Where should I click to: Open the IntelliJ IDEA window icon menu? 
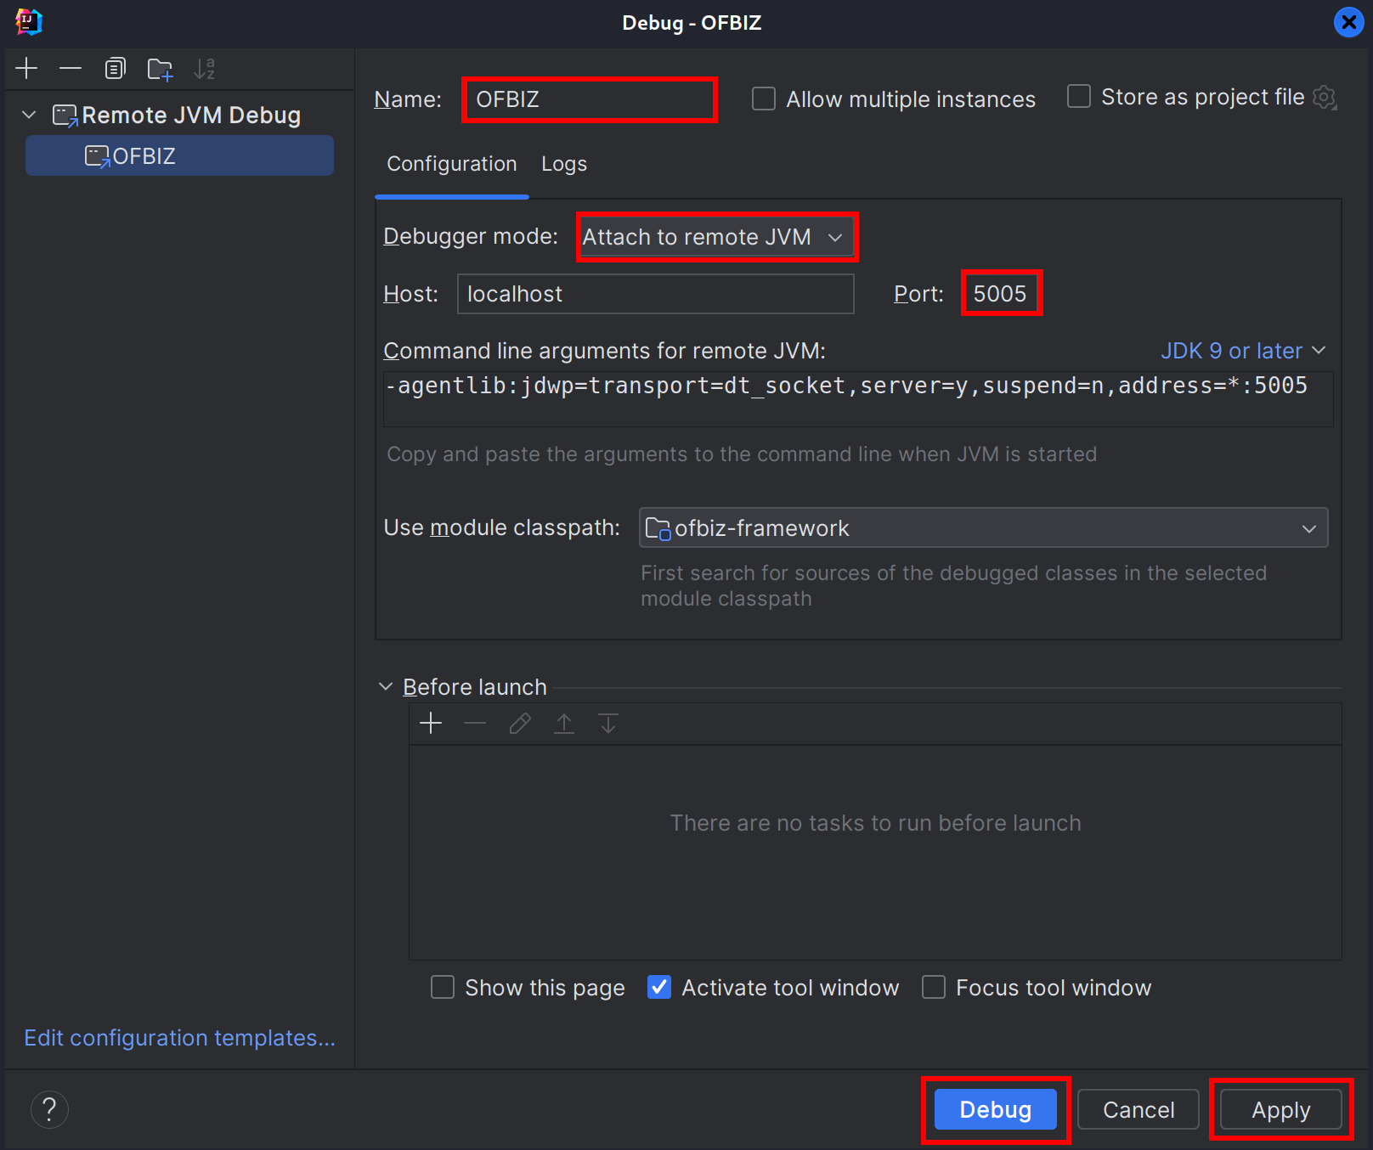pyautogui.click(x=29, y=22)
